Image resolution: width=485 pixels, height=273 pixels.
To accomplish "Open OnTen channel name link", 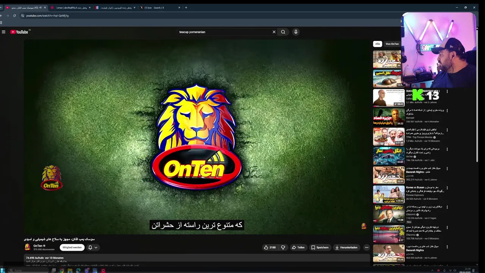I will (38, 246).
